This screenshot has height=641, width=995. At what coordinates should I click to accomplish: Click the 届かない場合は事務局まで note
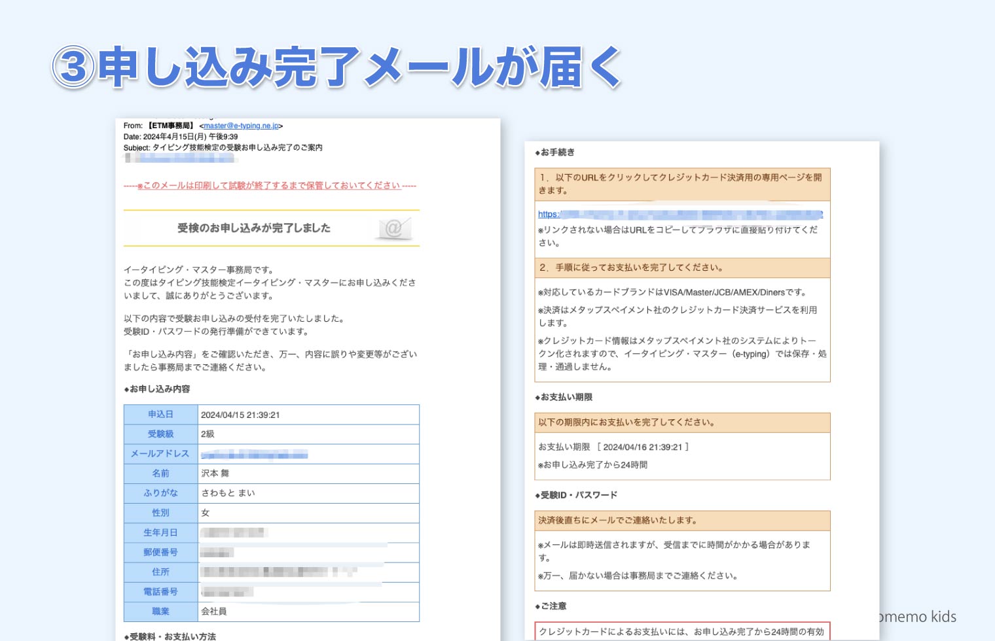(640, 576)
